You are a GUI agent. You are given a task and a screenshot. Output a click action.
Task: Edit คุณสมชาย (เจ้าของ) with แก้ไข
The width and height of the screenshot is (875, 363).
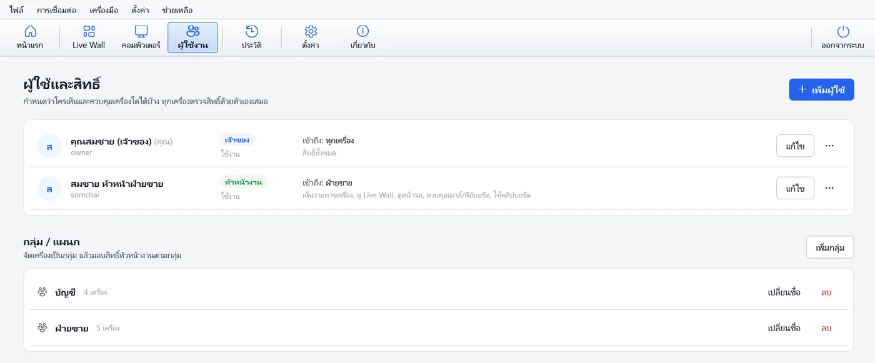[795, 146]
